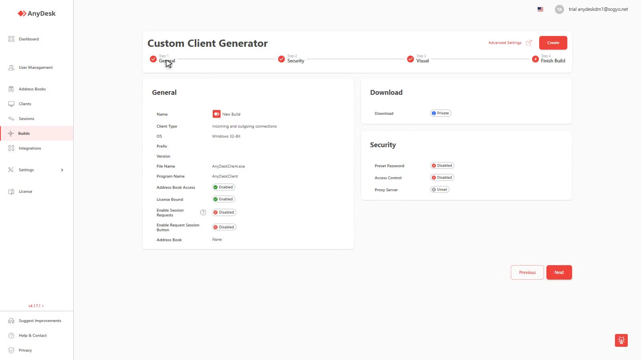Open the License page
This screenshot has height=360, width=641.
pyautogui.click(x=25, y=192)
